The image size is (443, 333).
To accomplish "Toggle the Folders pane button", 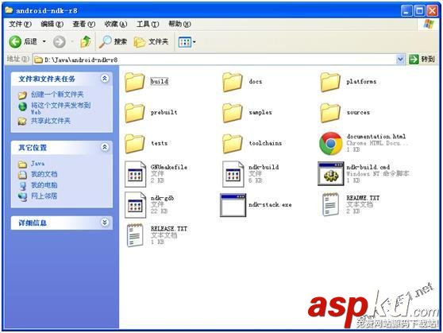I will coord(151,42).
